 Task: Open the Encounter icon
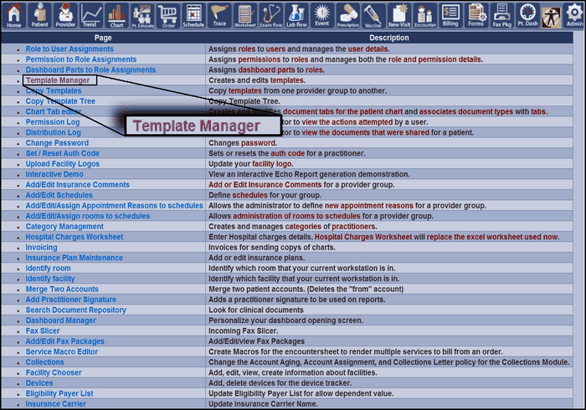point(425,15)
